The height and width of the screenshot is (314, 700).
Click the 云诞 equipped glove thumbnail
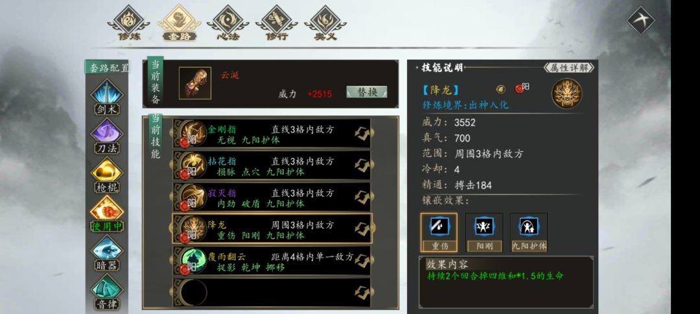(x=195, y=83)
